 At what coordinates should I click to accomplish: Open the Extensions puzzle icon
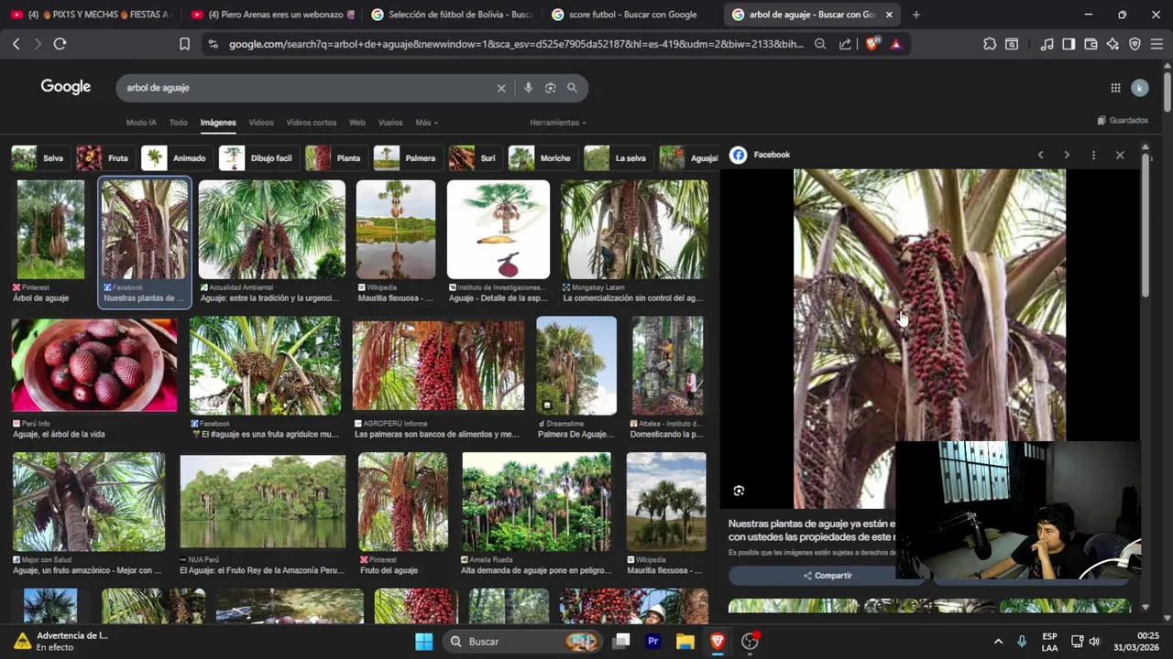point(990,44)
